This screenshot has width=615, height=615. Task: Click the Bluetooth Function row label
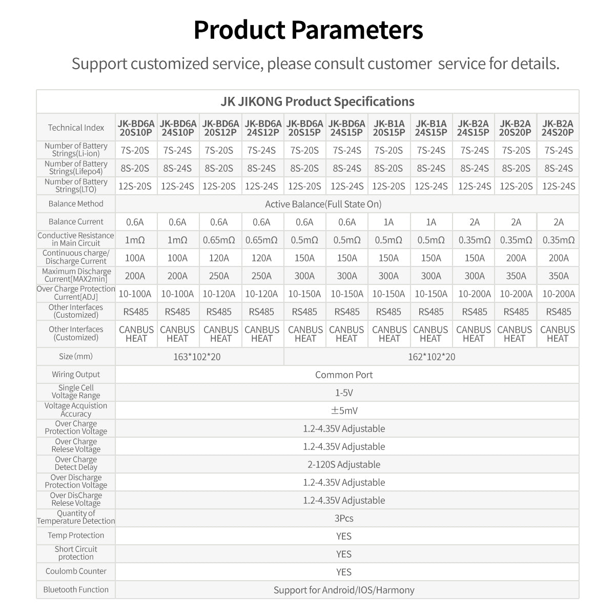pos(76,590)
